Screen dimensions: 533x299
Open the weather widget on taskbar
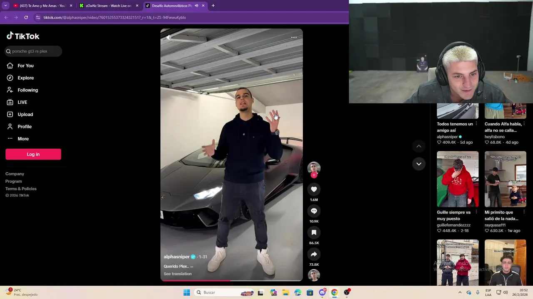click(x=22, y=292)
